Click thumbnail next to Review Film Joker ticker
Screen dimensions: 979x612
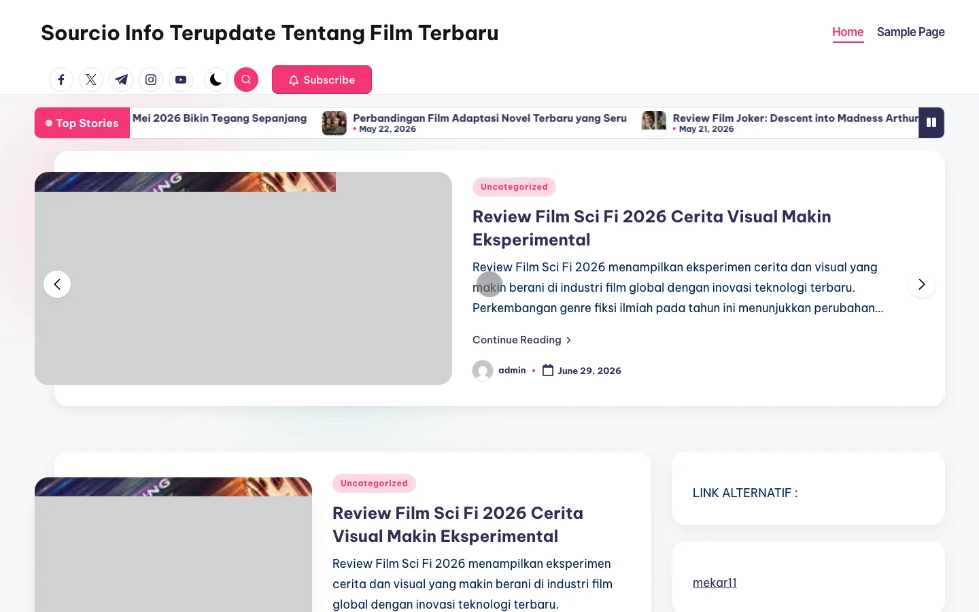(654, 122)
